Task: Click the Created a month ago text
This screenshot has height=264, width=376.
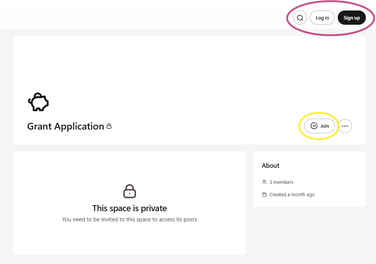Action: point(292,195)
